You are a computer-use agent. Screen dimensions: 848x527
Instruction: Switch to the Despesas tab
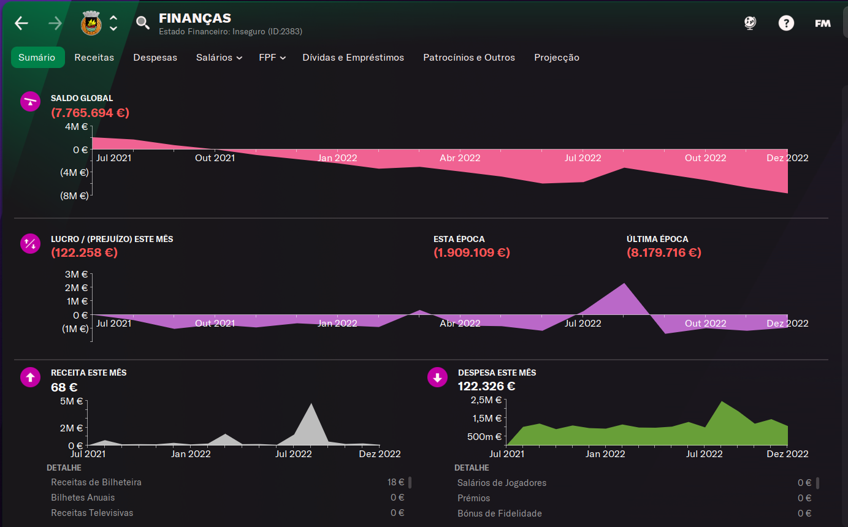155,58
